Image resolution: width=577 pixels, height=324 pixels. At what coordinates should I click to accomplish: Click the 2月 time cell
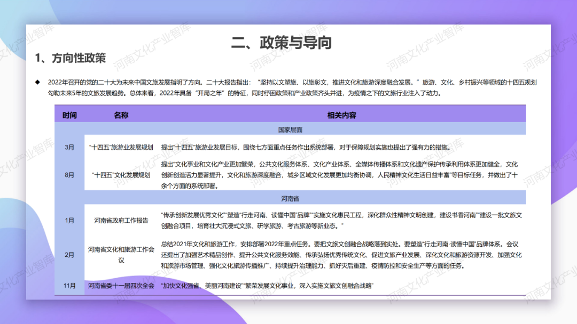(68, 255)
